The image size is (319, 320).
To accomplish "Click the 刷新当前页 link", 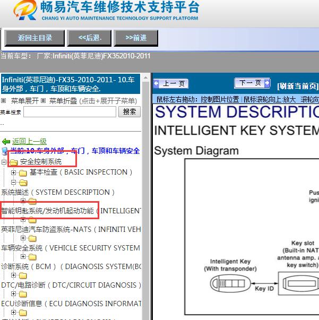I will pyautogui.click(x=298, y=87).
